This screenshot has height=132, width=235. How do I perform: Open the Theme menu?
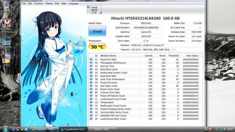[49, 3]
